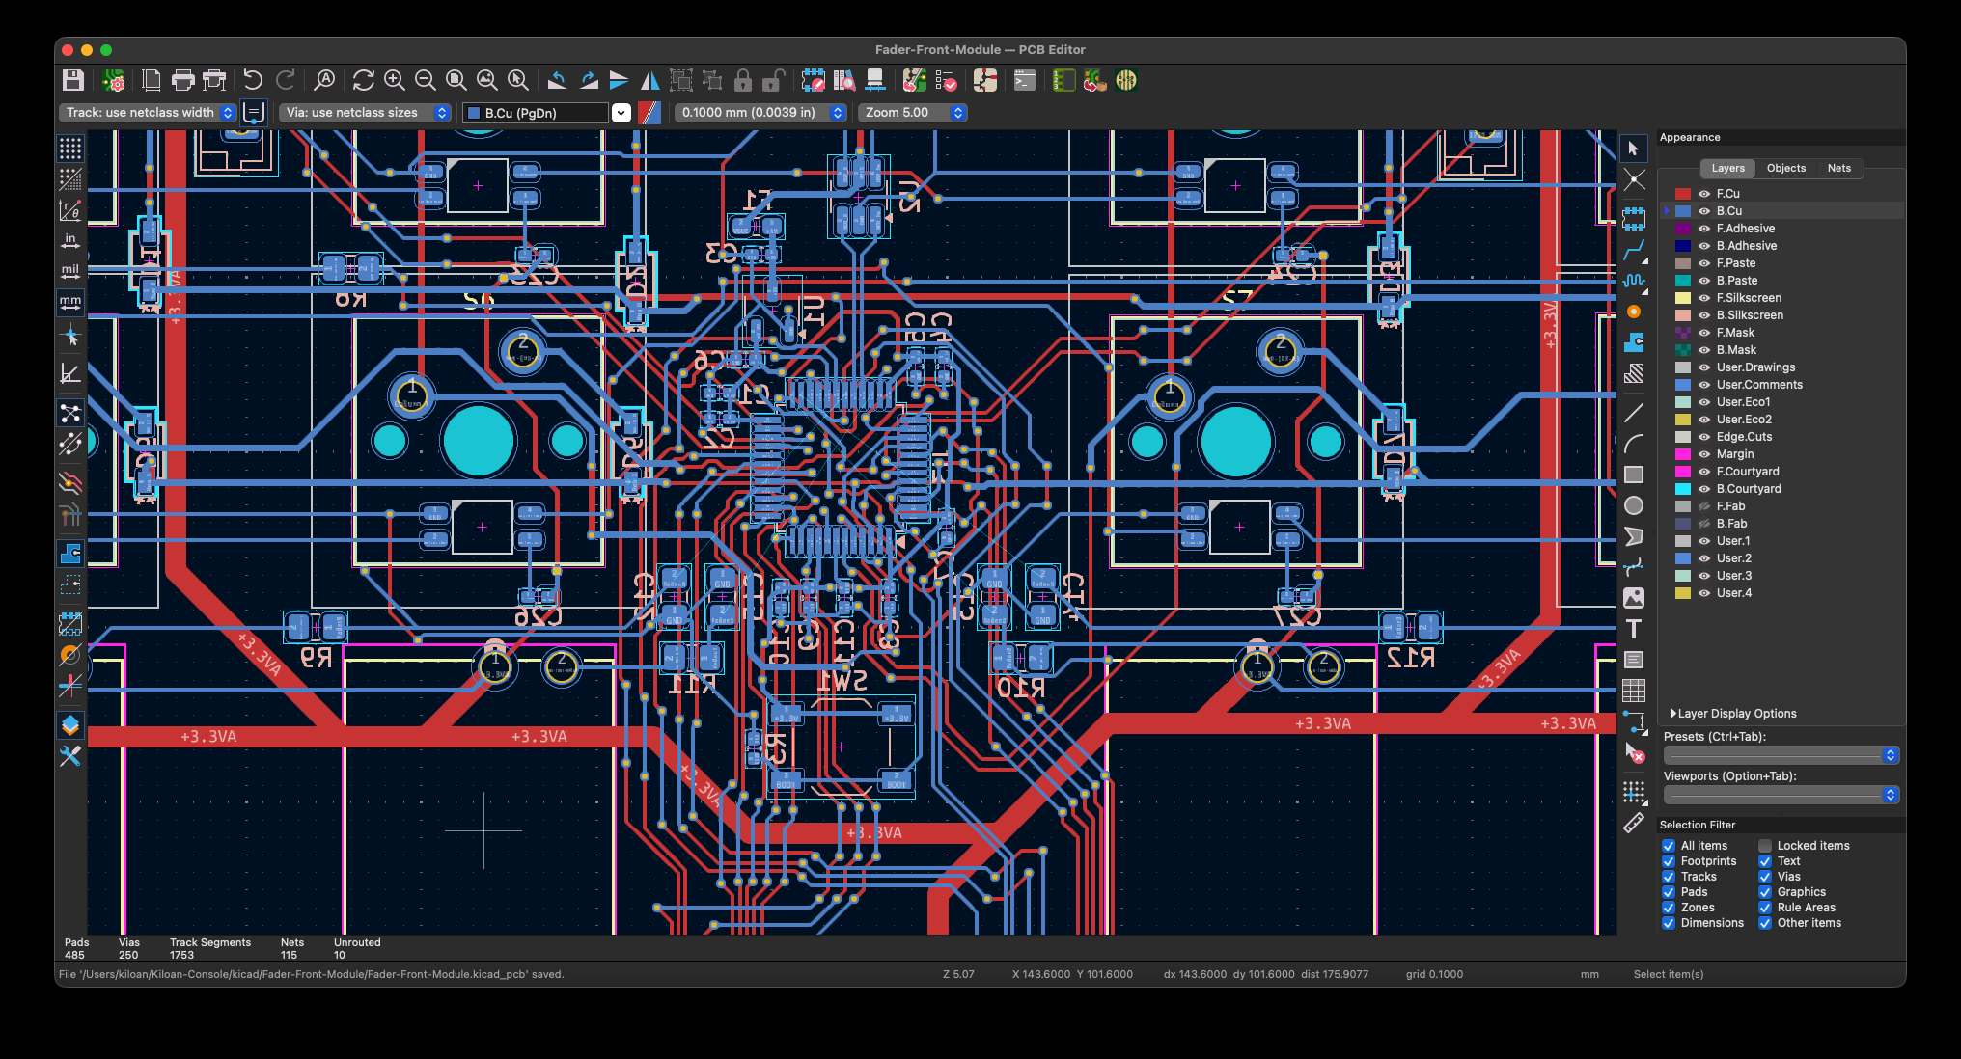This screenshot has width=1961, height=1059.
Task: Select the Add Text tool
Action: 1633,629
